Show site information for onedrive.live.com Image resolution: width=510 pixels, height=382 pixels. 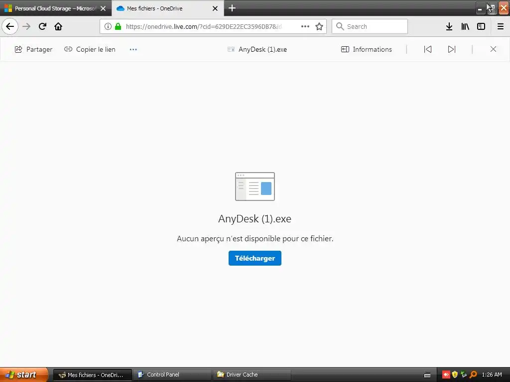pos(108,26)
